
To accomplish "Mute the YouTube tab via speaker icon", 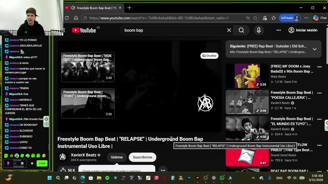I will 73,8.
